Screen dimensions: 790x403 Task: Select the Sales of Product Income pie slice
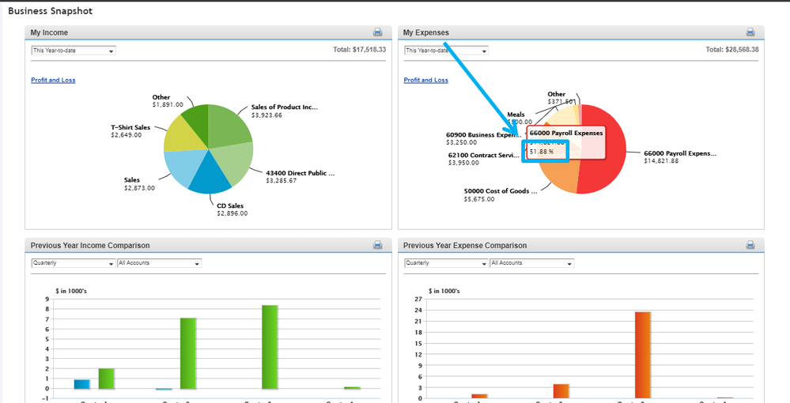227,126
